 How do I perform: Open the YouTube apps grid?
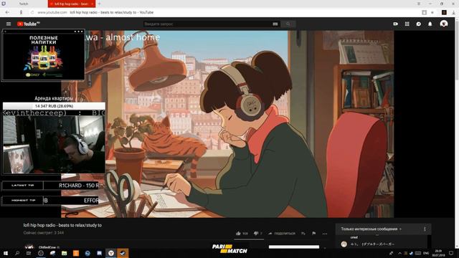tap(407, 24)
